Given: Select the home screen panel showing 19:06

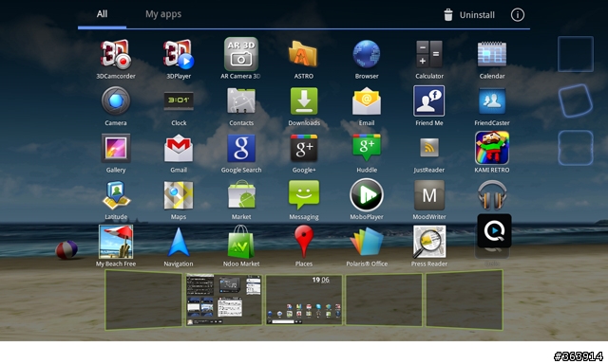Looking at the screenshot, I should tap(304, 300).
